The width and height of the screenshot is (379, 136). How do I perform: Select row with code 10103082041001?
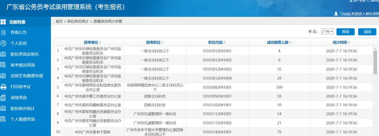(x=214, y=87)
